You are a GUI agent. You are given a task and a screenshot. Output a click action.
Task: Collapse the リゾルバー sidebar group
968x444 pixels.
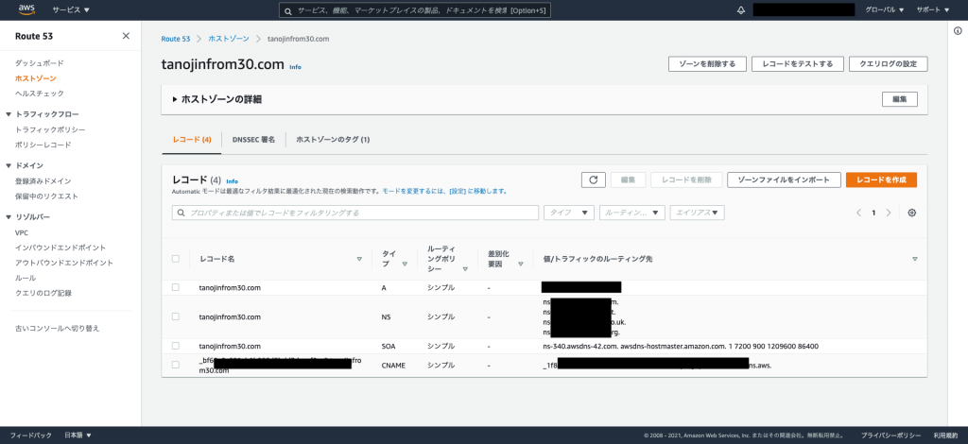(9, 217)
